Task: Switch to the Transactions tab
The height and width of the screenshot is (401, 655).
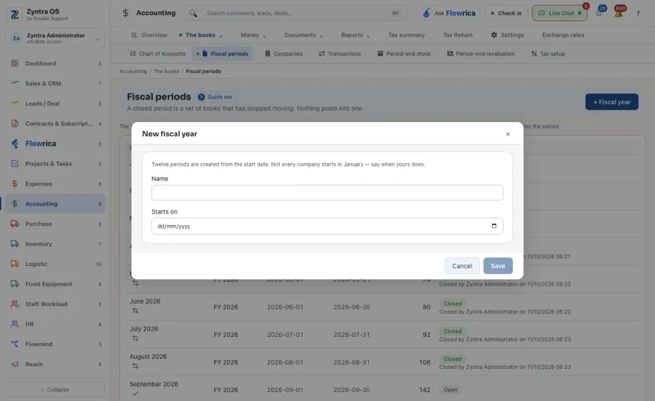Action: (x=340, y=54)
